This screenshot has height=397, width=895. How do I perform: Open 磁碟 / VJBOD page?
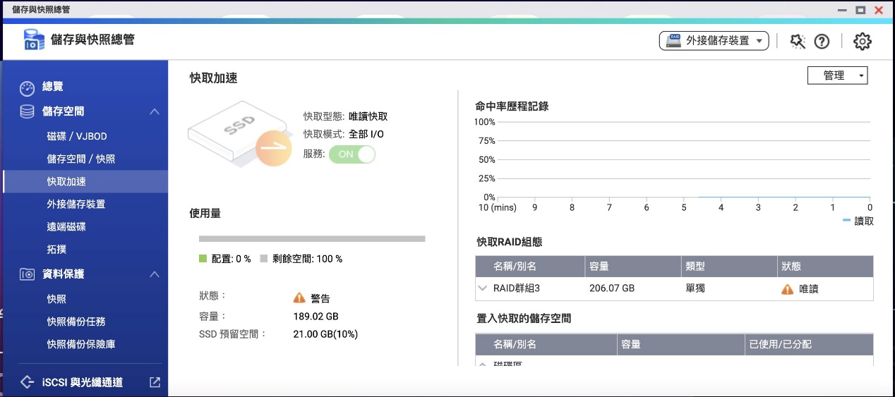click(77, 136)
